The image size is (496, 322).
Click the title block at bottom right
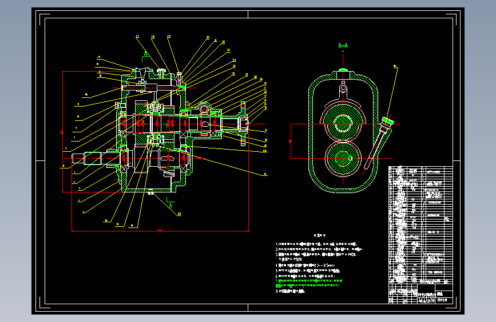[x=420, y=294]
